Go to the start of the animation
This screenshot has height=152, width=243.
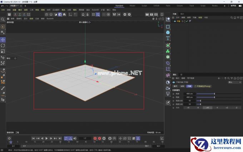33,138
